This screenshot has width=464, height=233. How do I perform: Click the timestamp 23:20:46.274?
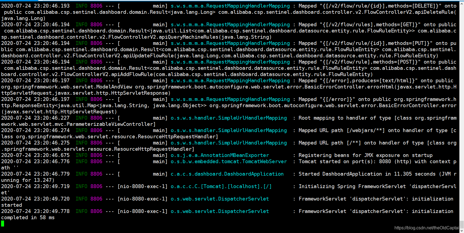click(x=52, y=130)
